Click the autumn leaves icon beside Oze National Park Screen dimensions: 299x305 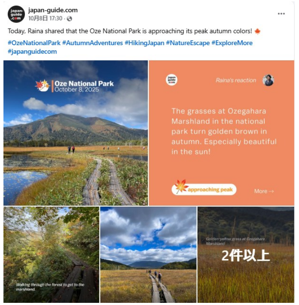[x=43, y=85]
